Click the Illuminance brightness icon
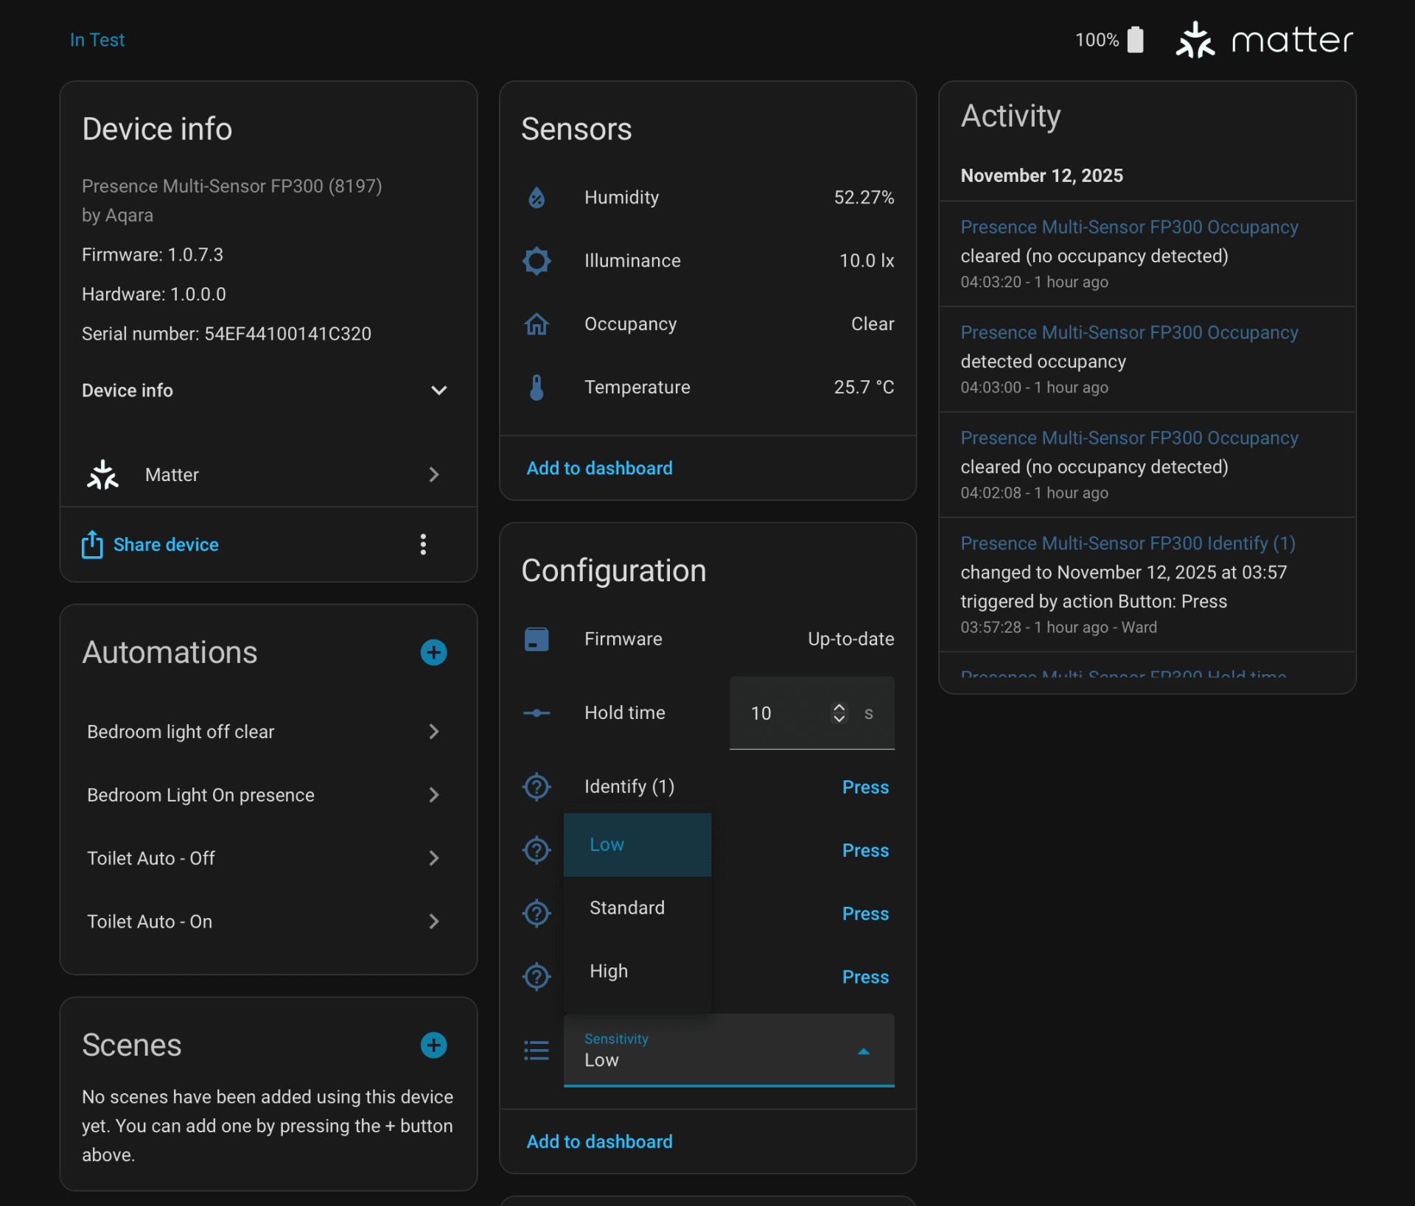The height and width of the screenshot is (1206, 1415). click(537, 261)
